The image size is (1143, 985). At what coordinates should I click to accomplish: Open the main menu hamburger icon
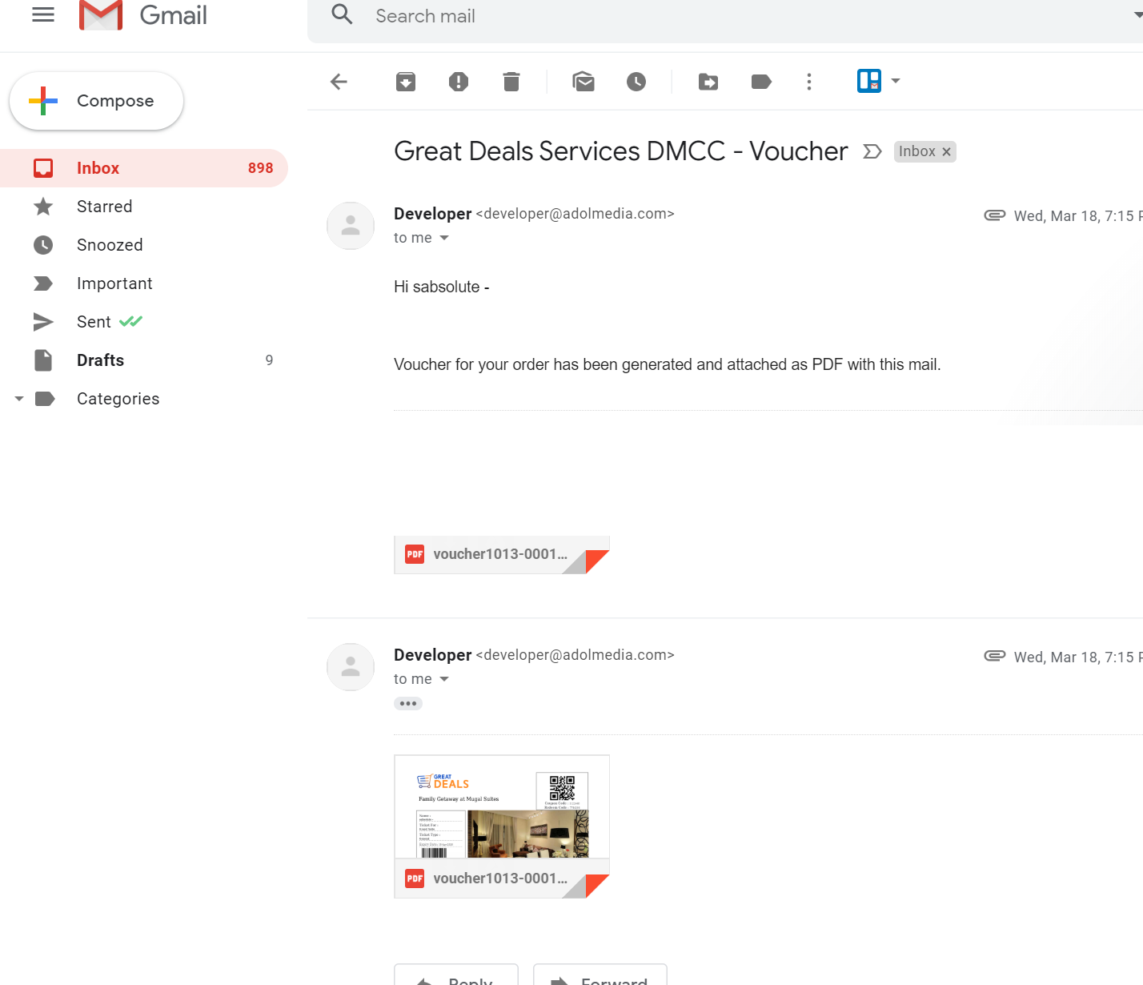(x=43, y=14)
